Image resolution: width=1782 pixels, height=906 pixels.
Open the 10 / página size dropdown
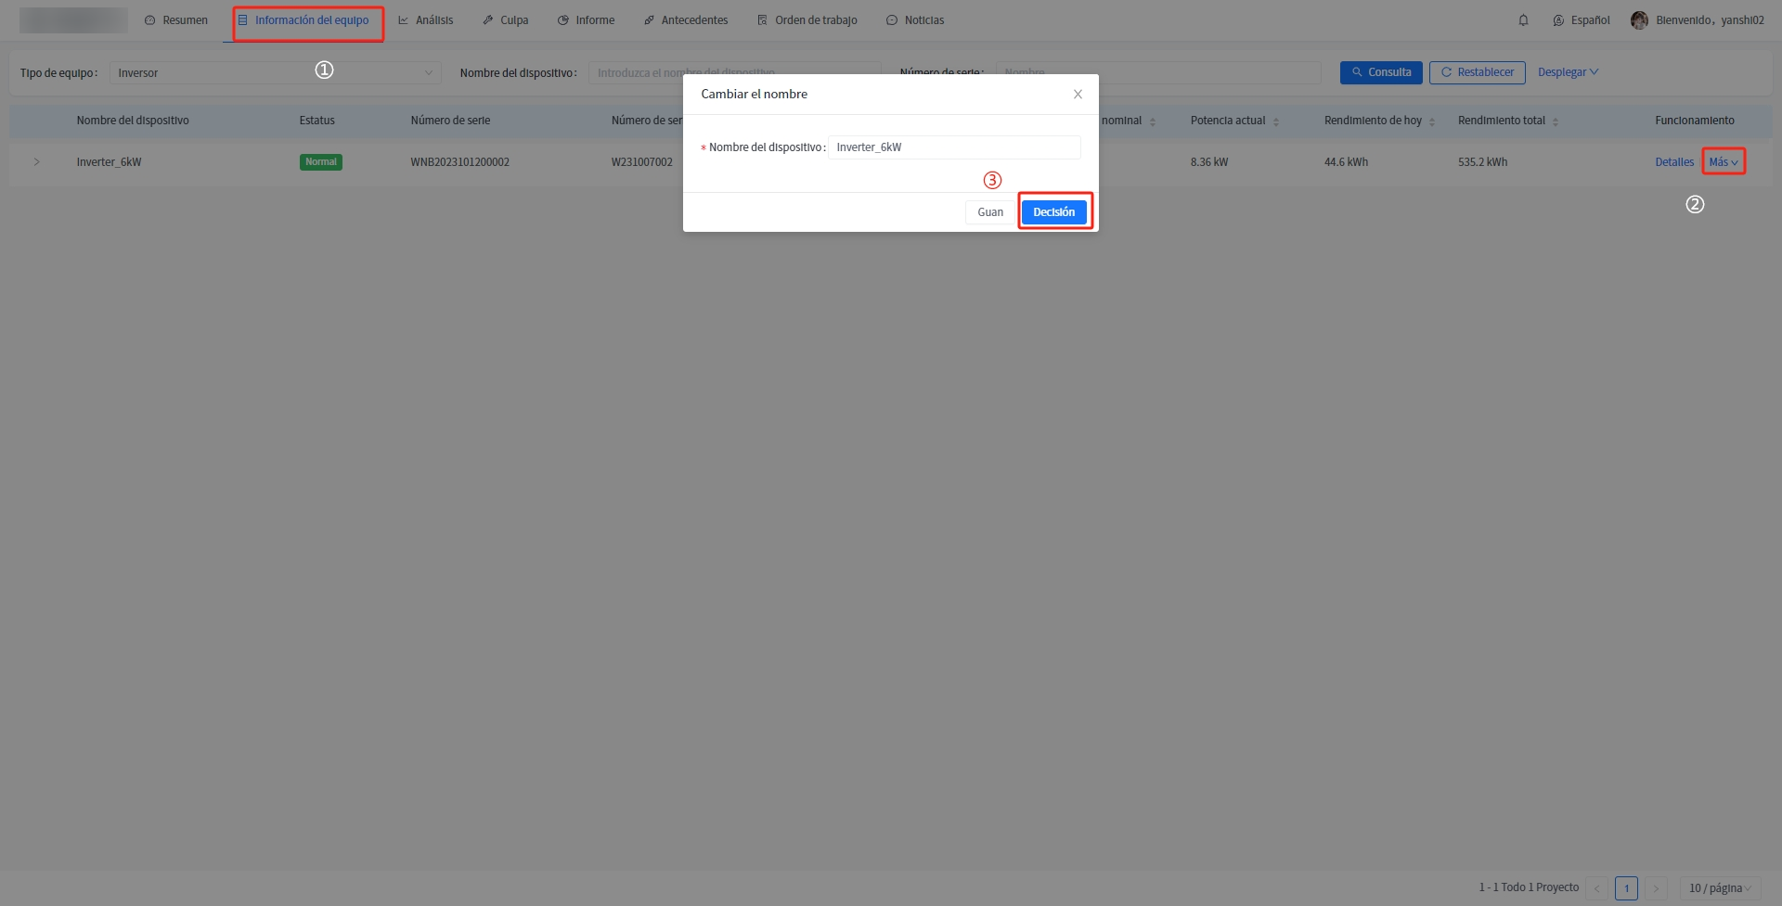(1720, 888)
